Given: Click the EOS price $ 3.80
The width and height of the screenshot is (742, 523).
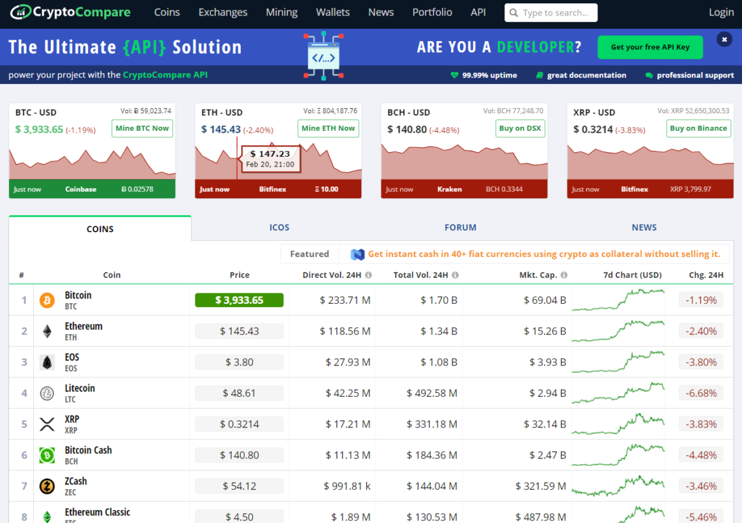Looking at the screenshot, I should (240, 362).
